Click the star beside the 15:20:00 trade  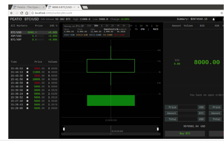[27, 108]
